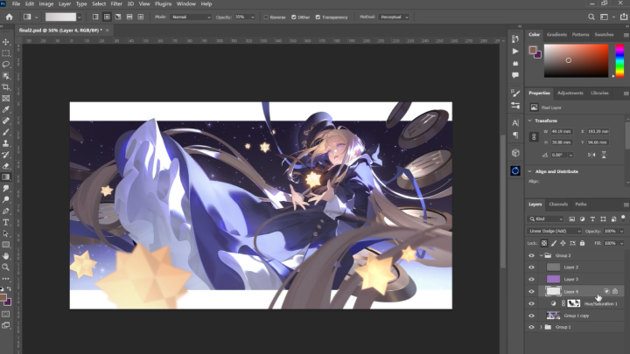Open the Filter menu
Image resolution: width=630 pixels, height=354 pixels.
click(116, 4)
